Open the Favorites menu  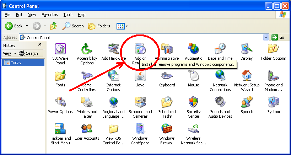(49, 15)
